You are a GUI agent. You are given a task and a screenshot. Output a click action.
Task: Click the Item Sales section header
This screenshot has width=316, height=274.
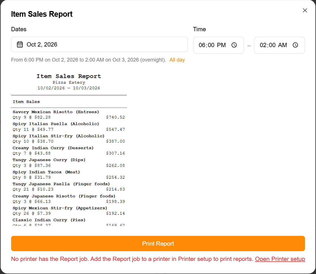26,102
